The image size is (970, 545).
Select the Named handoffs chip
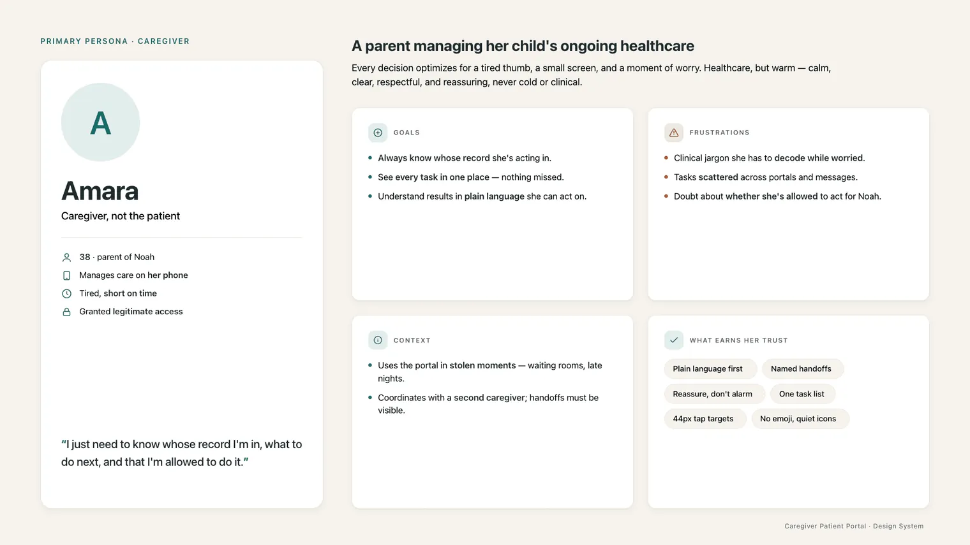[x=802, y=368]
